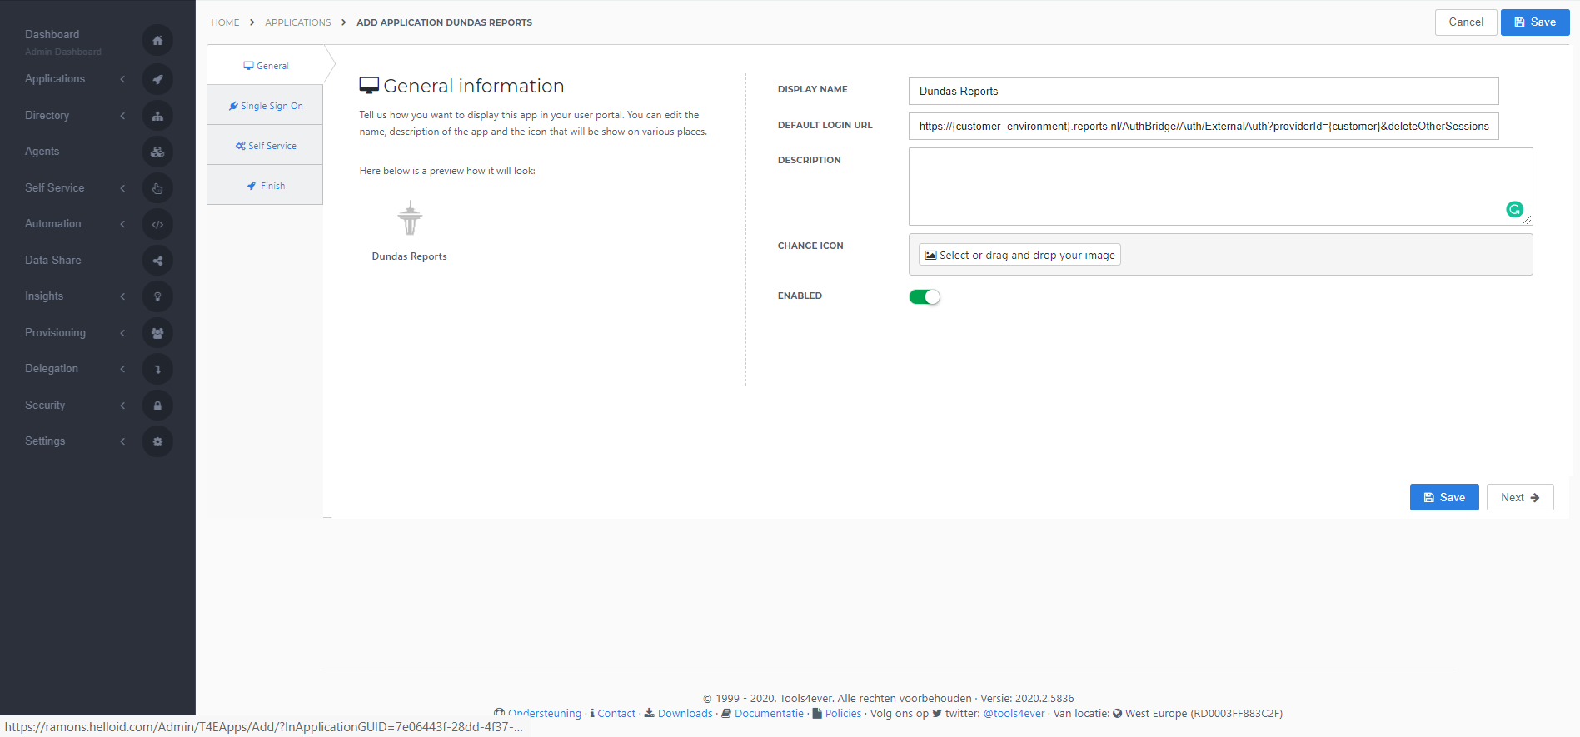Click the Automation code icon
Image resolution: width=1580 pixels, height=737 pixels.
tap(157, 224)
